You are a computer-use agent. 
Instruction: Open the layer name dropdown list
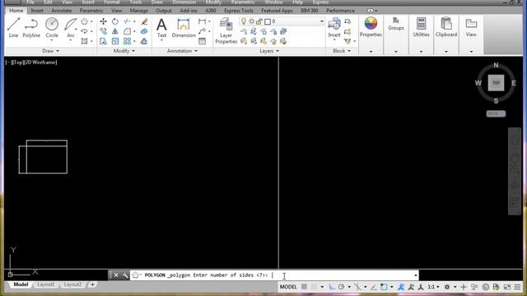click(x=322, y=21)
